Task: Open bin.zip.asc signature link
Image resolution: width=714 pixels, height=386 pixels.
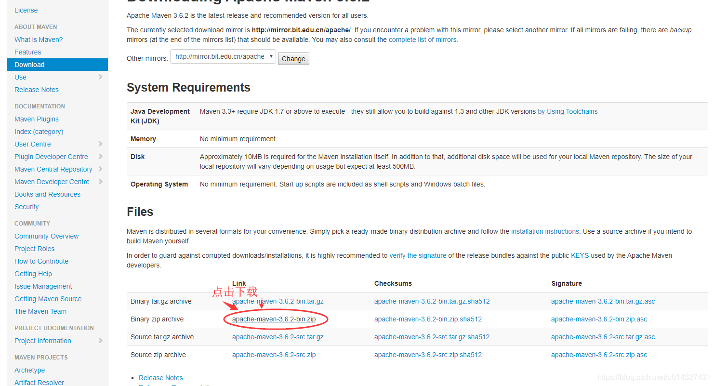Action: click(599, 319)
